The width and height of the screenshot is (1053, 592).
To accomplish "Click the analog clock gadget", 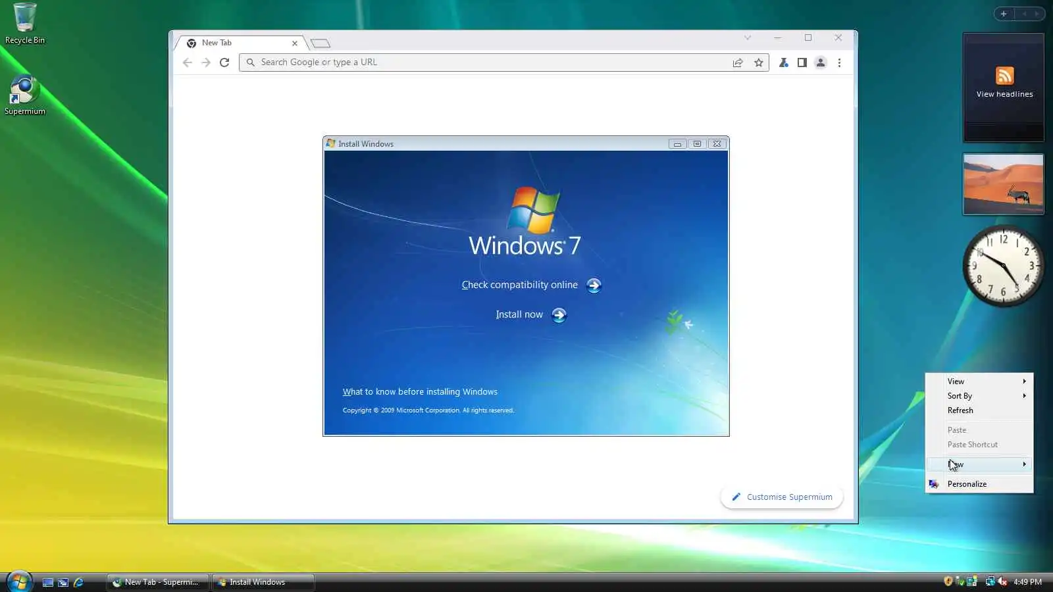I will pos(1004,266).
